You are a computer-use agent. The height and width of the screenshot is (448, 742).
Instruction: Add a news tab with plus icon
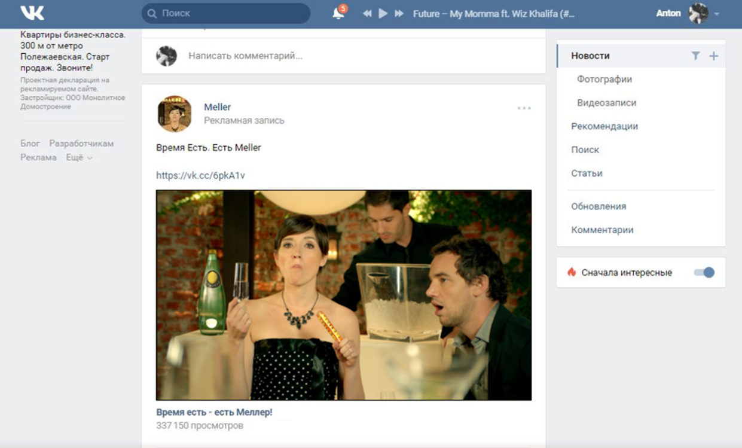tap(713, 56)
